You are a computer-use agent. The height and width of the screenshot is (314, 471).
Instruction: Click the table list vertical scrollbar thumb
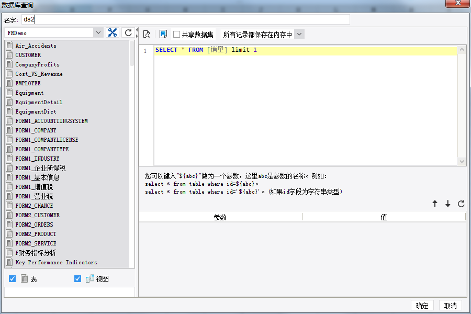(x=131, y=53)
